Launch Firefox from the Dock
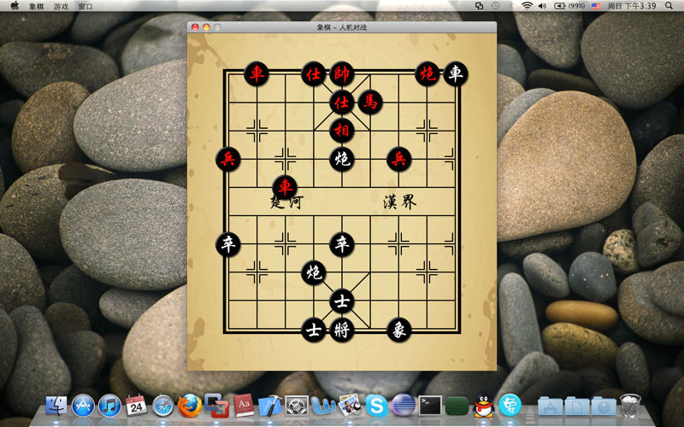The height and width of the screenshot is (427, 684). click(190, 405)
